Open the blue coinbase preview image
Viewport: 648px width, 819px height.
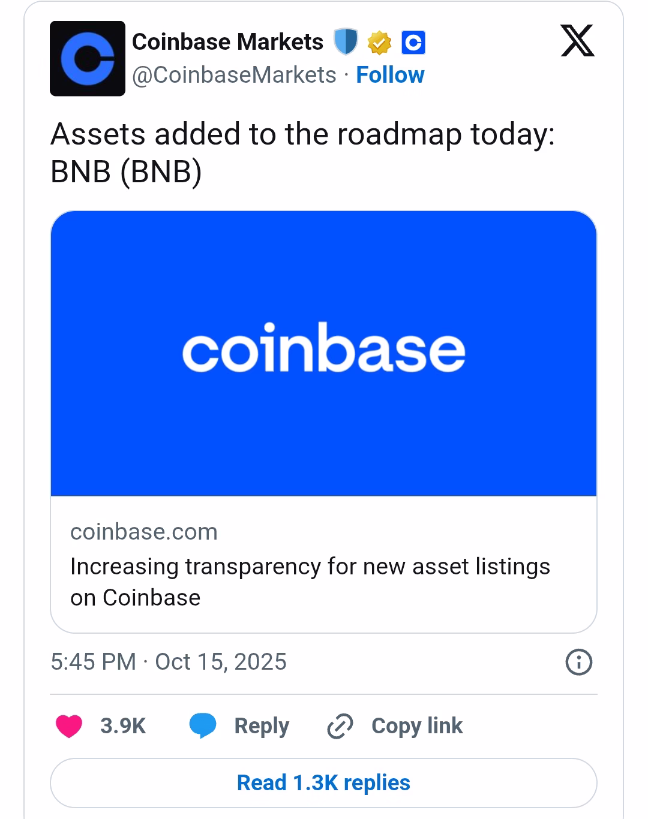pyautogui.click(x=323, y=353)
